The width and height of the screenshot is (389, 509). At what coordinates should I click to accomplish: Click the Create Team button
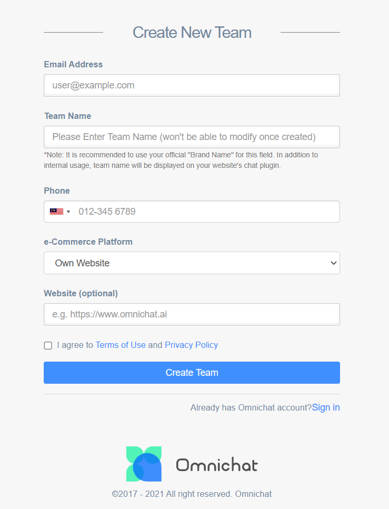pos(192,373)
